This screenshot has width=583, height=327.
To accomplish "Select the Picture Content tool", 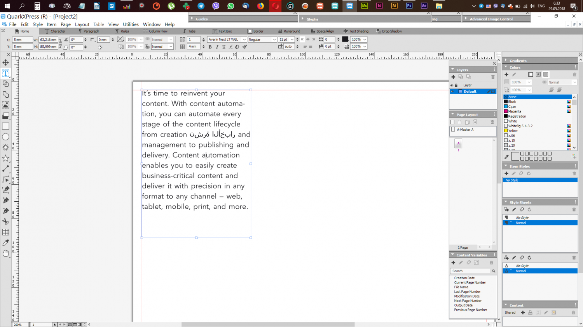I will 5,105.
